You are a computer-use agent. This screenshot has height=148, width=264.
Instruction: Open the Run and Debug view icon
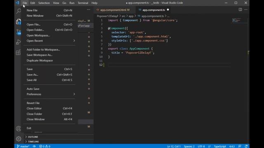(x=19, y=42)
